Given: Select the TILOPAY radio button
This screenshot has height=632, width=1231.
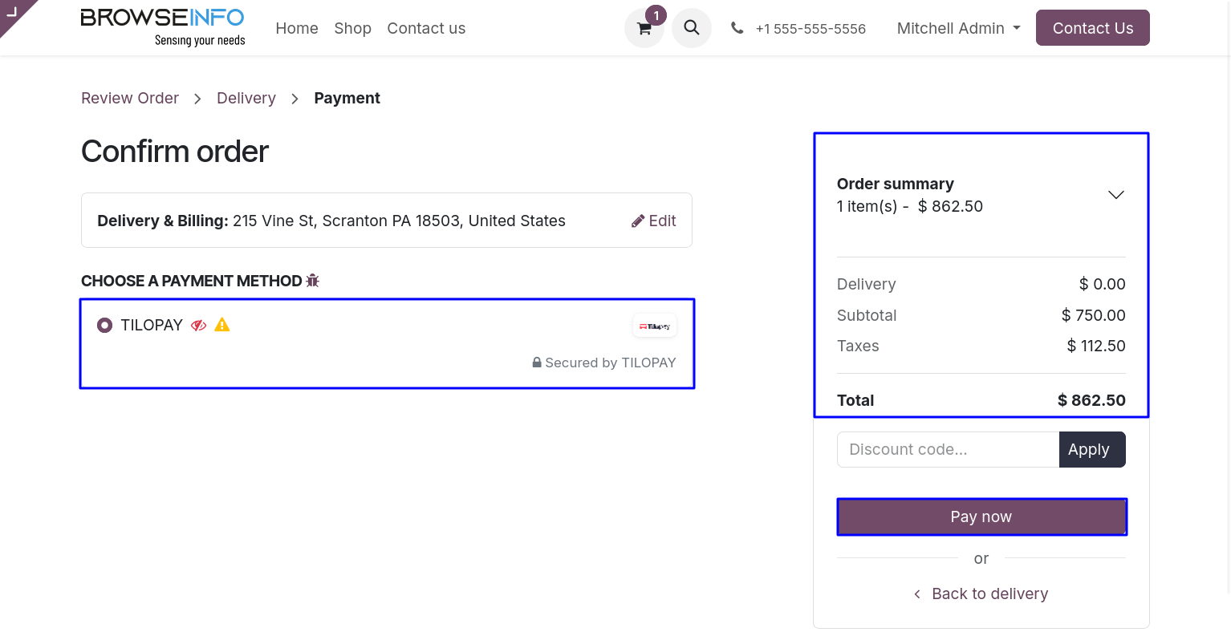Looking at the screenshot, I should point(104,325).
